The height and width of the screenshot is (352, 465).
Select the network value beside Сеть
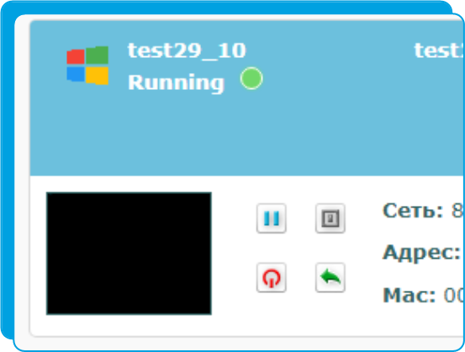click(x=457, y=211)
